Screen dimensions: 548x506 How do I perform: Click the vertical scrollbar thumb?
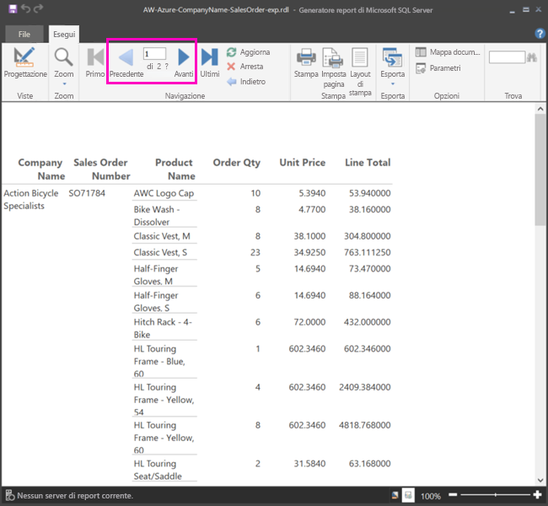point(540,170)
